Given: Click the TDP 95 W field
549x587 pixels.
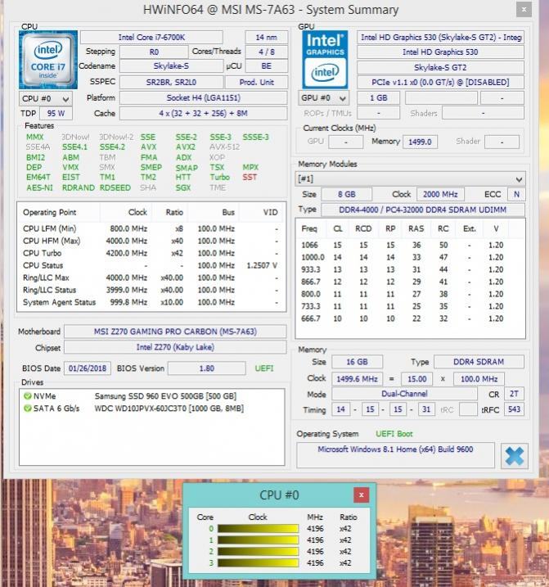Looking at the screenshot, I should click(x=56, y=114).
